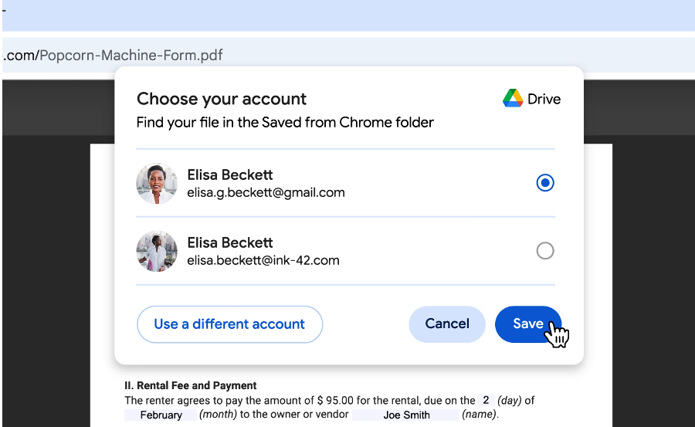Click the Elisa Beckett name in the second account row
Image resolution: width=695 pixels, height=427 pixels.
click(230, 242)
